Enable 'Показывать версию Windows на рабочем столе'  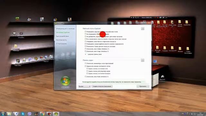coord(86,32)
